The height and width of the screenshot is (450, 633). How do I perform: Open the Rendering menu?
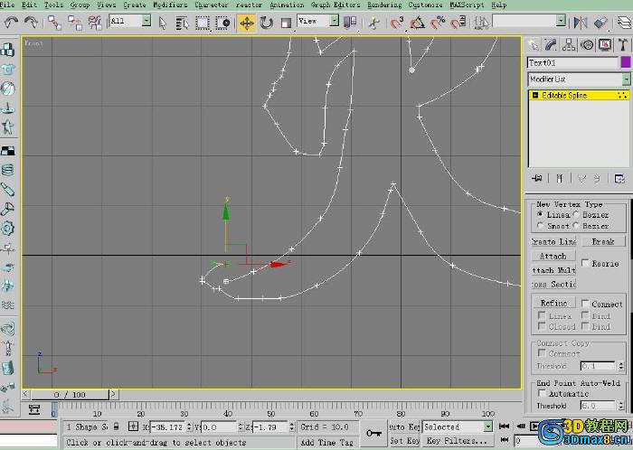[384, 5]
